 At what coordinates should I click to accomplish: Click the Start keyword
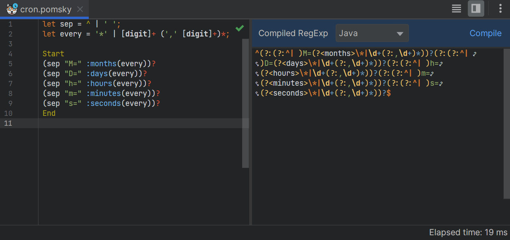pos(53,54)
